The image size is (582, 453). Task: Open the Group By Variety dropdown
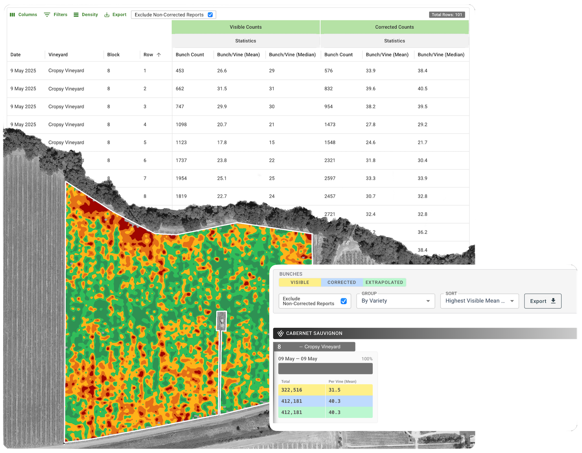point(396,301)
